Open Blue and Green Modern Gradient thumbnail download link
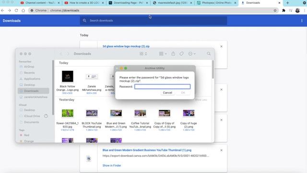The width and height of the screenshot is (307, 173). (x=147, y=150)
